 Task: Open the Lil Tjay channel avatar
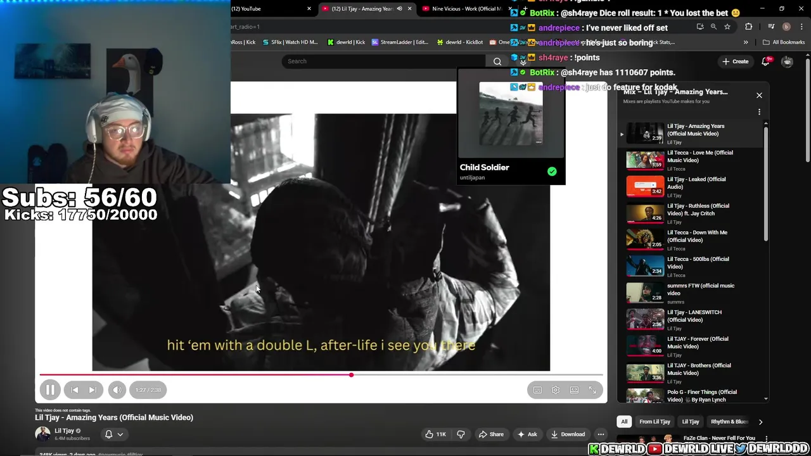coord(42,434)
